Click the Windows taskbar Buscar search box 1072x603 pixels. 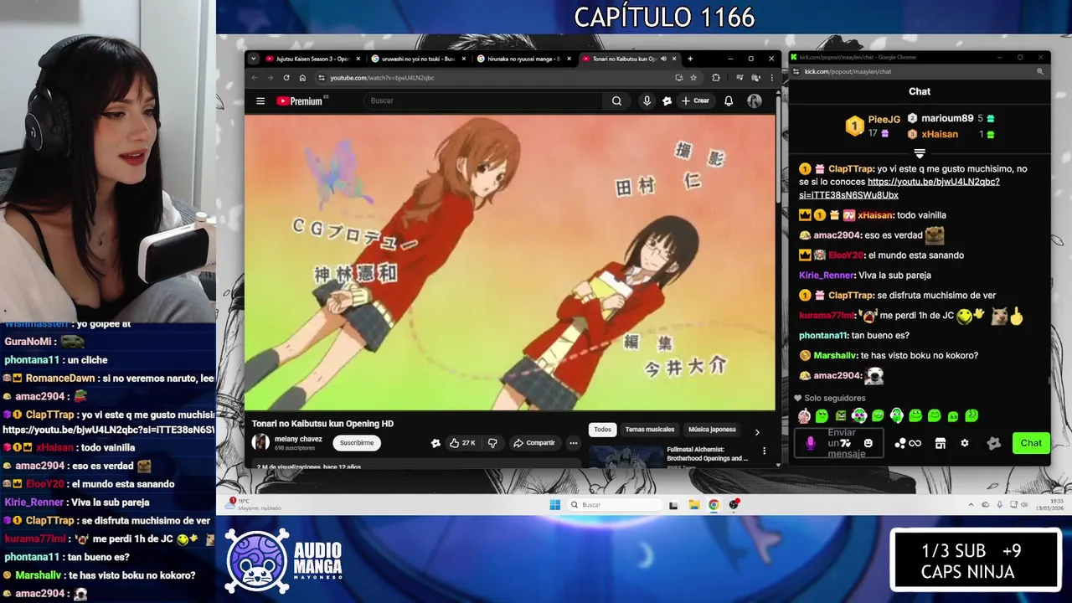[x=615, y=504]
